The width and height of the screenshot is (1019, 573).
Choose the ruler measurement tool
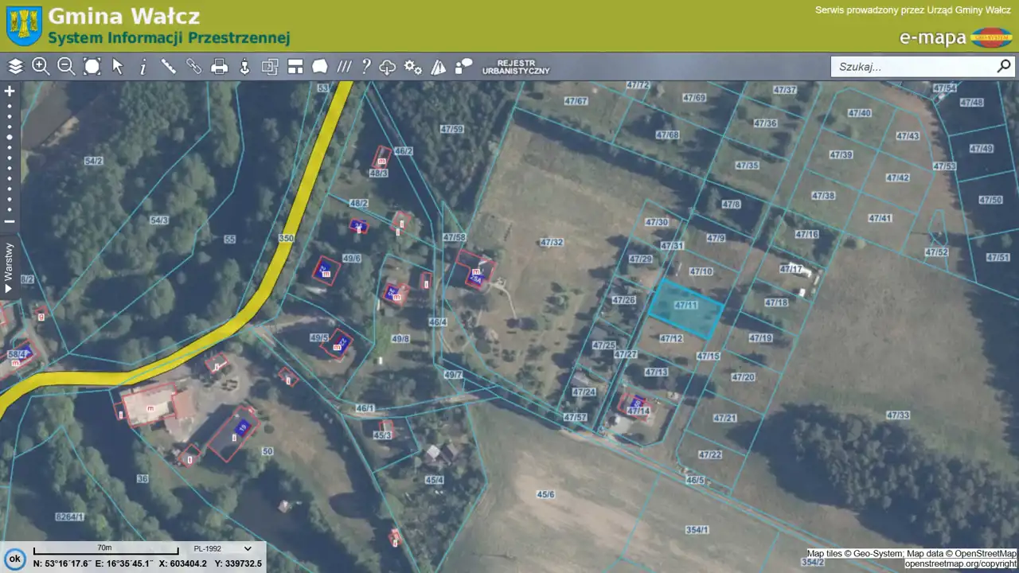coord(169,67)
